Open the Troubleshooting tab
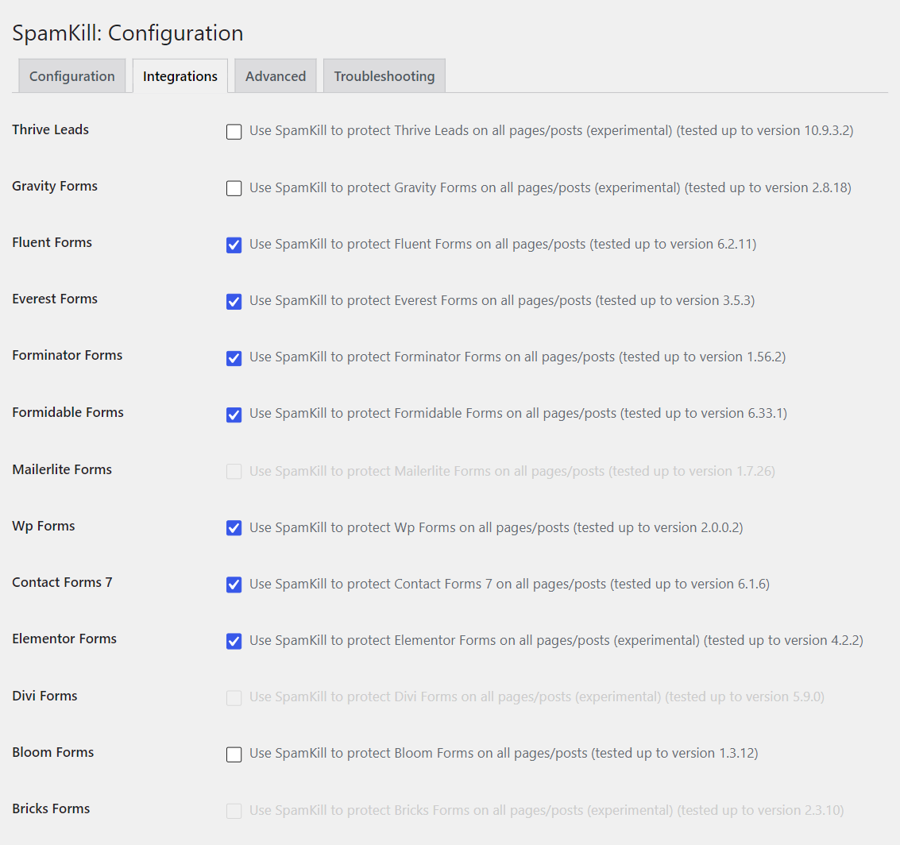Image resolution: width=900 pixels, height=845 pixels. point(384,75)
